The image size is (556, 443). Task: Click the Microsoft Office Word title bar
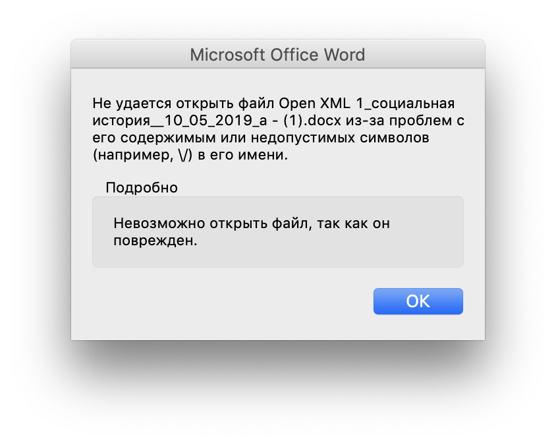click(x=277, y=54)
